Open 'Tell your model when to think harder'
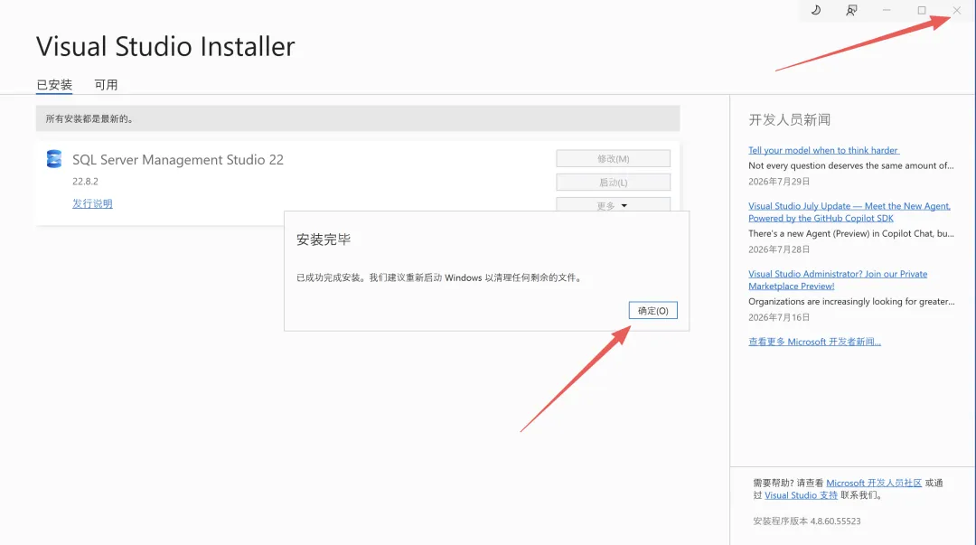The height and width of the screenshot is (545, 976). click(823, 150)
